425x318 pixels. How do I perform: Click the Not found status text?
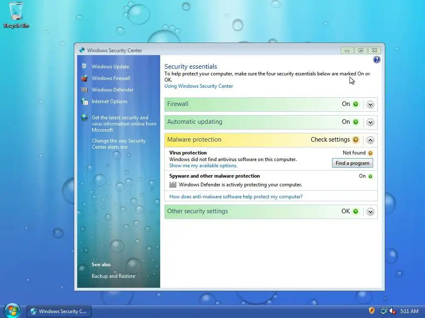(354, 153)
